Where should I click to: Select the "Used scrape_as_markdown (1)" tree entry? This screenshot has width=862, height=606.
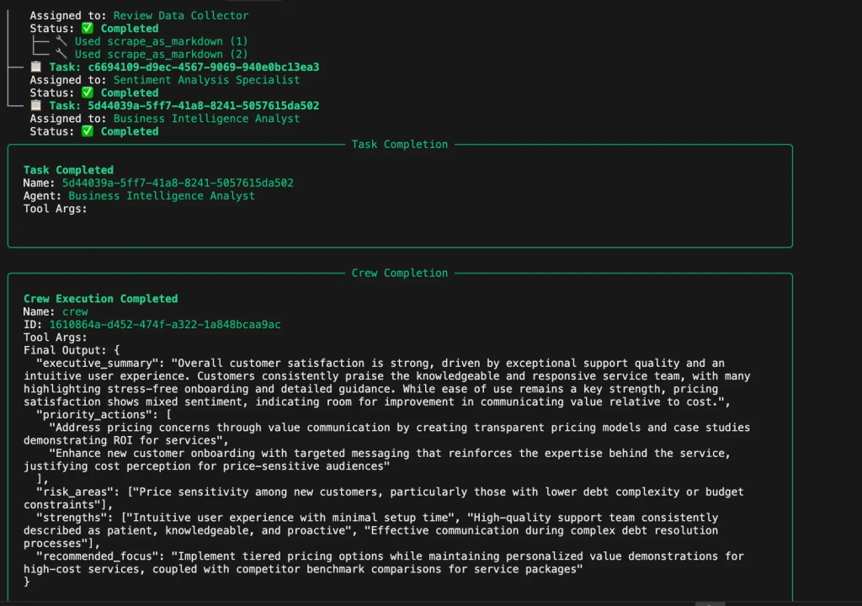tap(161, 41)
